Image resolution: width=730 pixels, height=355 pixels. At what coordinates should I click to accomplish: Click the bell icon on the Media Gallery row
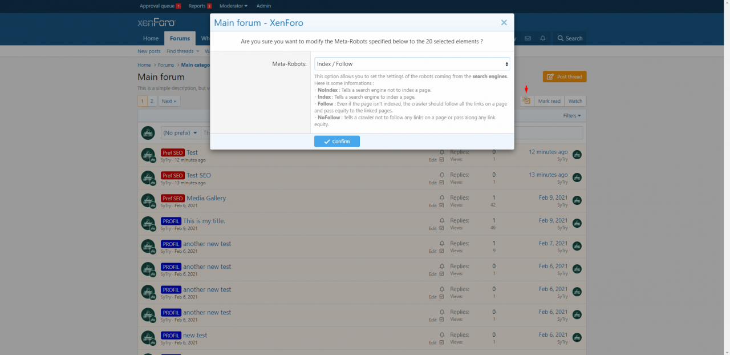pos(441,197)
